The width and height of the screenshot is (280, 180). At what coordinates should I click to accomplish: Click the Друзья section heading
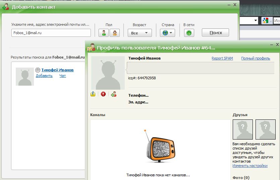(x=240, y=115)
